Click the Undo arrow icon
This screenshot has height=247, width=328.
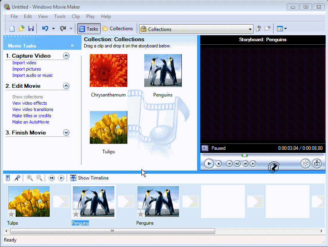(45, 29)
